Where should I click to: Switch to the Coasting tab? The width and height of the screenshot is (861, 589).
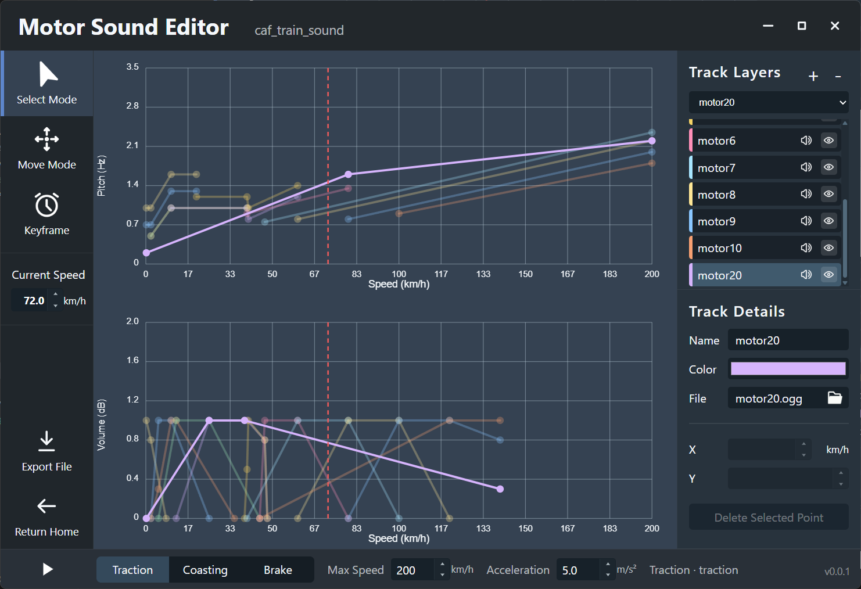205,570
